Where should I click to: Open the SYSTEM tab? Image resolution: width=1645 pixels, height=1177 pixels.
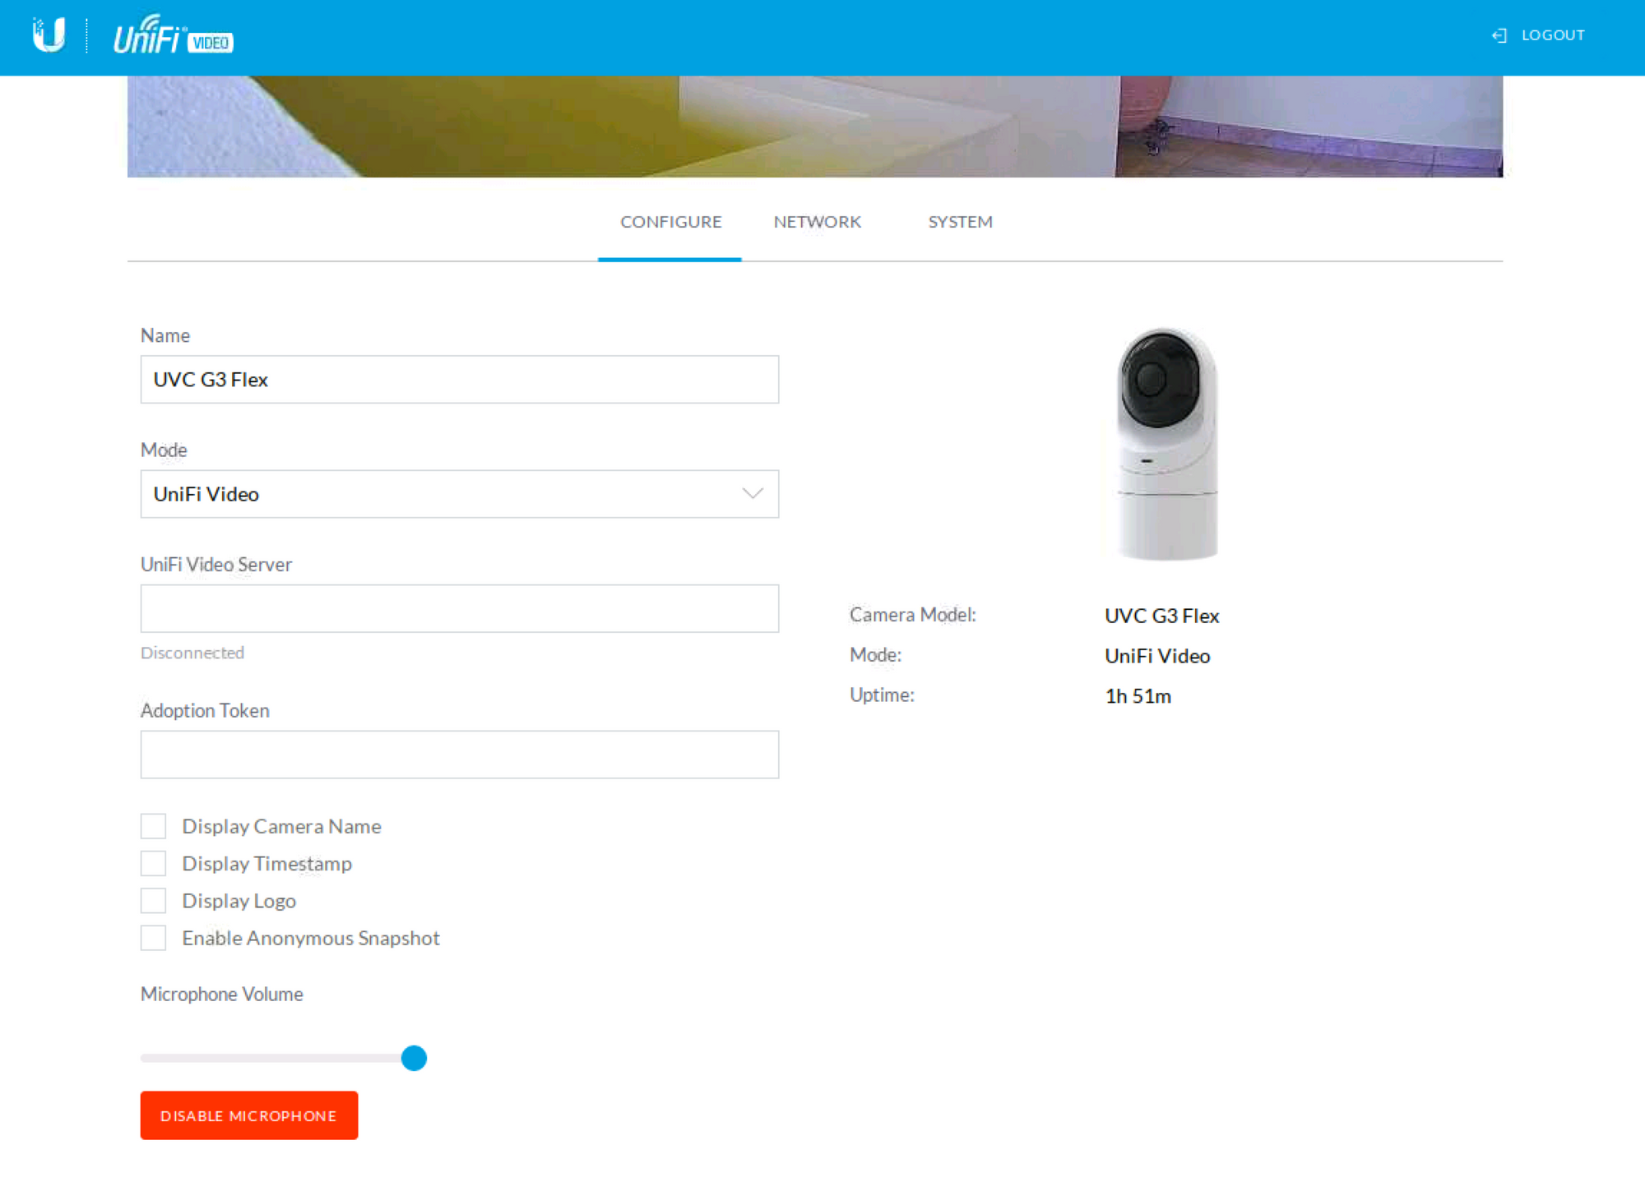pyautogui.click(x=960, y=222)
